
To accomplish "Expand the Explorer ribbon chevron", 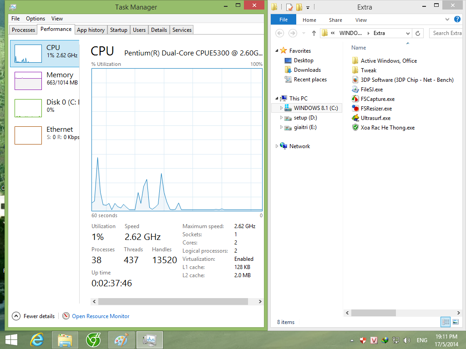I will pyautogui.click(x=447, y=20).
